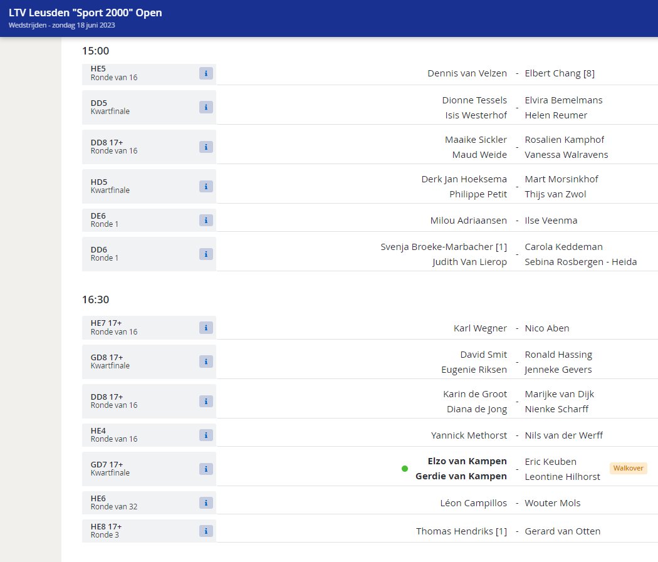The width and height of the screenshot is (658, 562).
Task: Open player Ilse Veenma
Action: [x=551, y=221]
